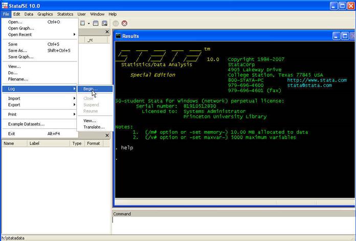Open the Data Browser toolbar icon

pos(104,23)
